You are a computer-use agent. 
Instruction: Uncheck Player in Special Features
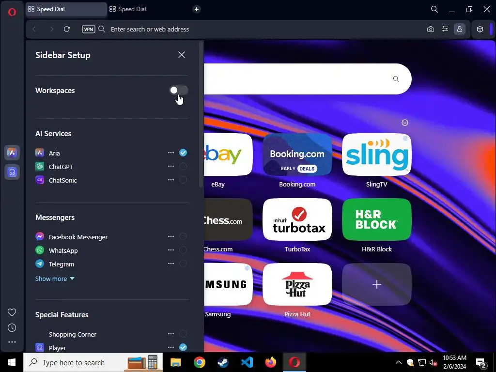183,347
